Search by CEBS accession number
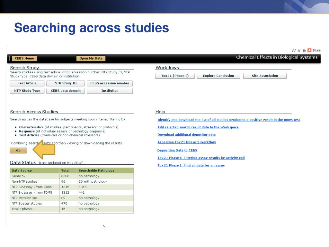Screen dimensions: 329x247 coord(110,83)
